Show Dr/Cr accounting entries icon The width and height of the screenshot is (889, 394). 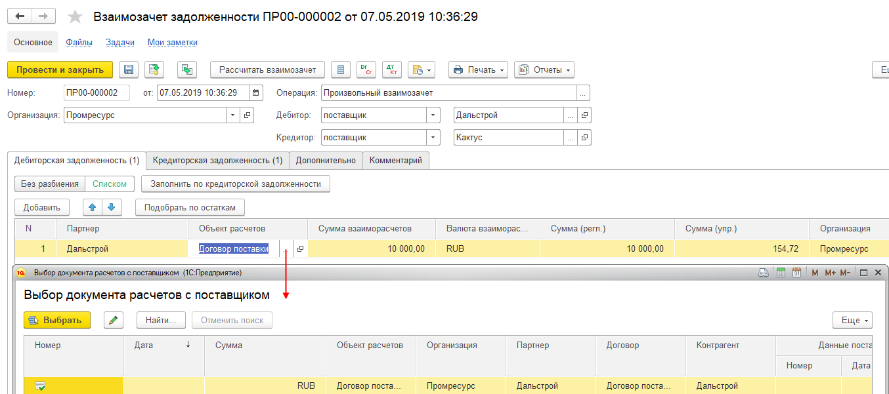pyautogui.click(x=366, y=69)
